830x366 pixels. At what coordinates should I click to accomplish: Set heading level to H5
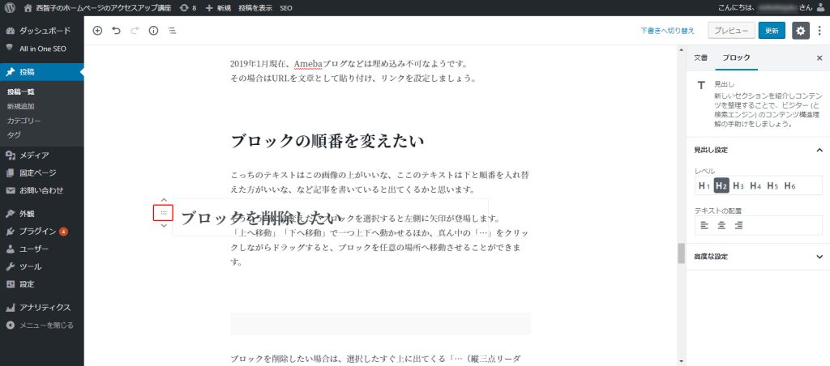click(x=772, y=185)
